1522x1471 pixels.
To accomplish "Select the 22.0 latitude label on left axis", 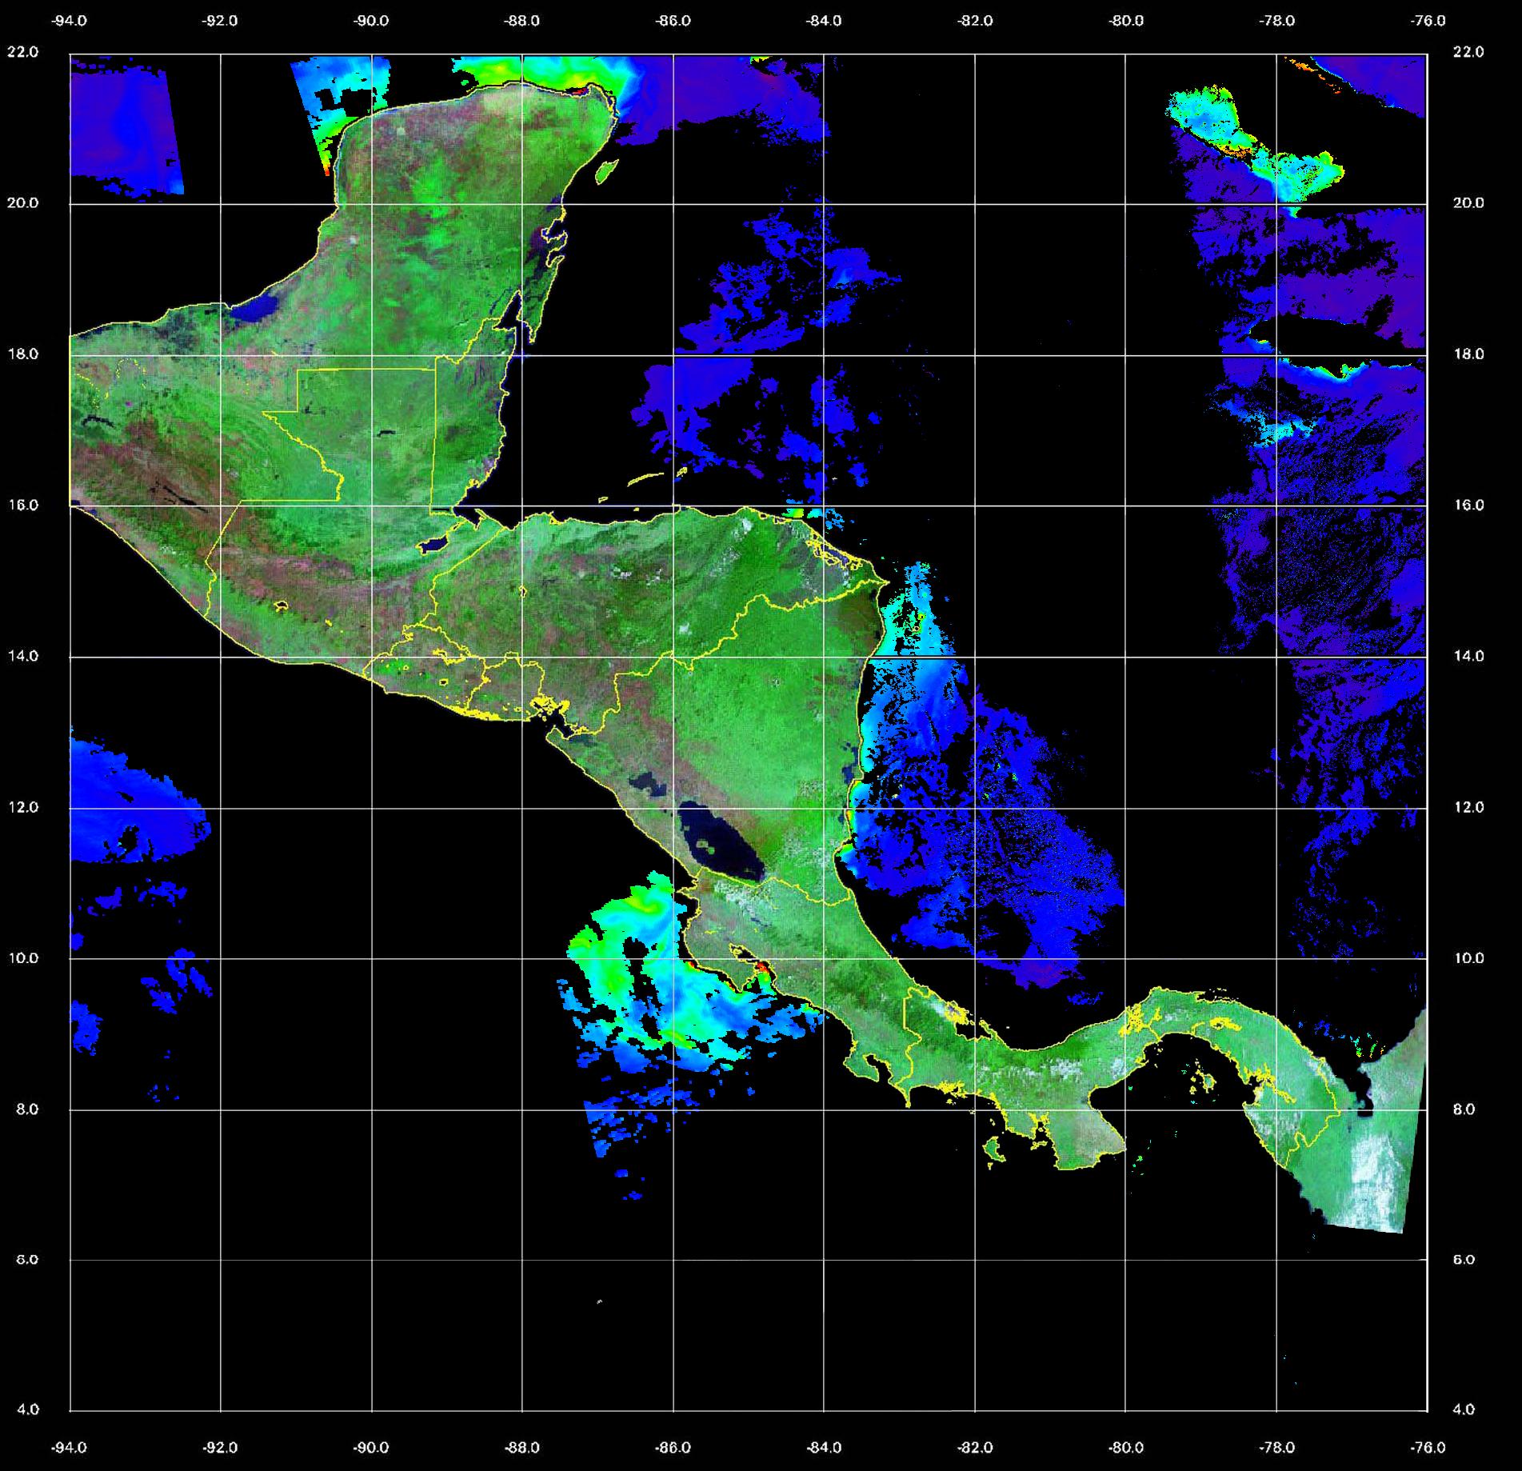I will coord(22,52).
